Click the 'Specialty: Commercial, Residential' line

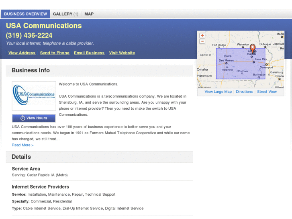pyautogui.click(x=42, y=201)
